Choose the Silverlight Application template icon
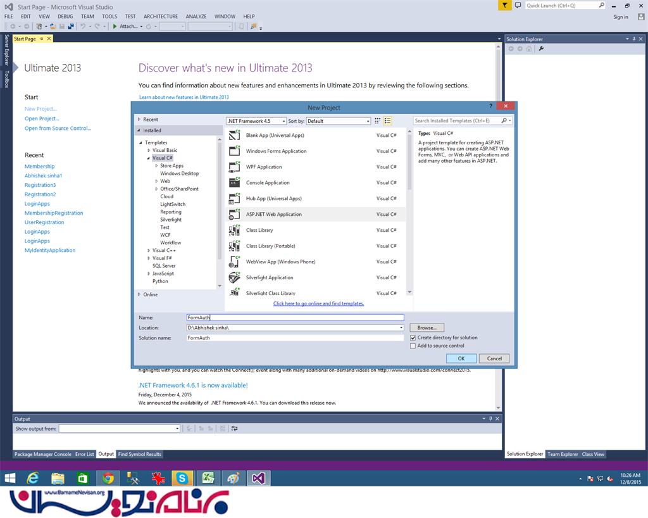Viewport: 648px width, 518px height. coord(234,277)
